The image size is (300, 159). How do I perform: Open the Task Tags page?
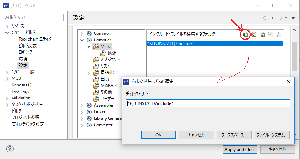click(20, 91)
